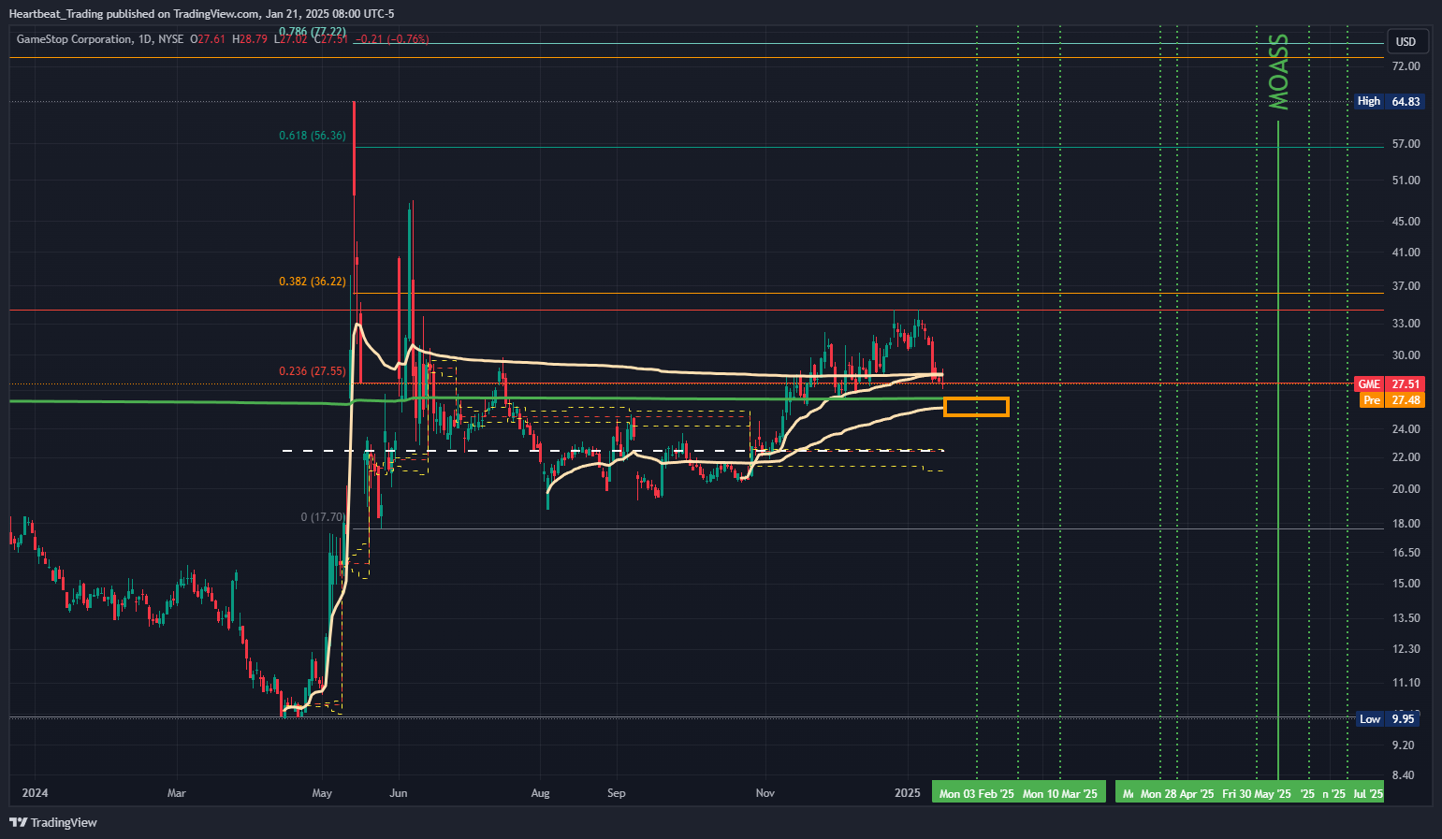1442x839 pixels.
Task: Click the 45.00 price axis label
Action: tap(1406, 222)
